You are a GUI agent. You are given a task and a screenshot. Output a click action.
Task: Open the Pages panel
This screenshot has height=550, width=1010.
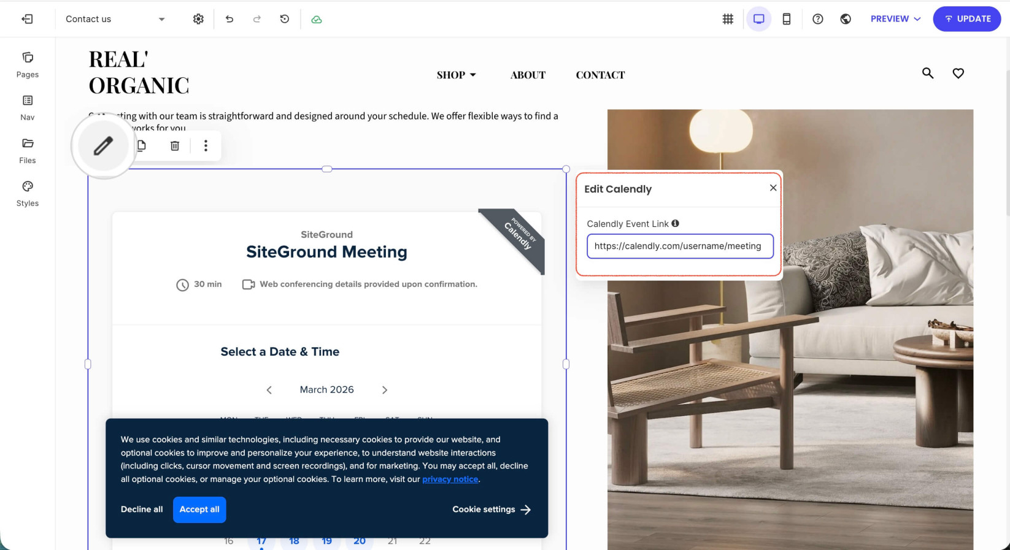click(x=28, y=64)
